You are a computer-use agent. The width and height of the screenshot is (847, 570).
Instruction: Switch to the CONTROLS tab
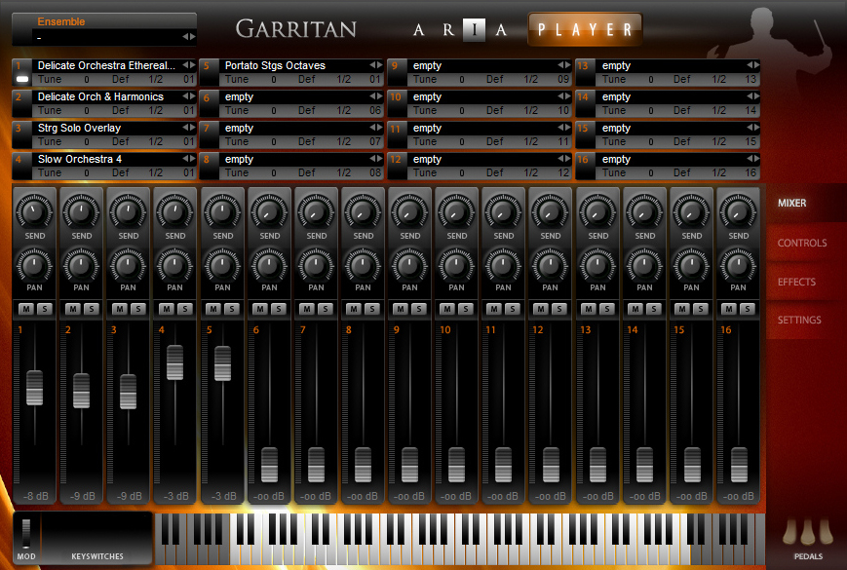pos(802,243)
